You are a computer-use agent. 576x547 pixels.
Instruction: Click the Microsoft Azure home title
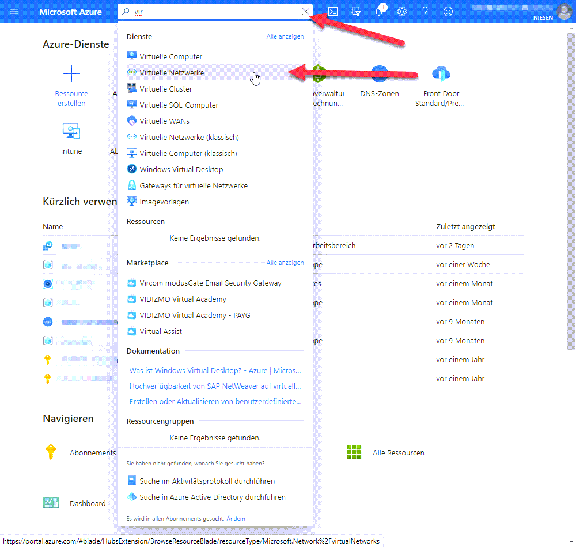70,12
